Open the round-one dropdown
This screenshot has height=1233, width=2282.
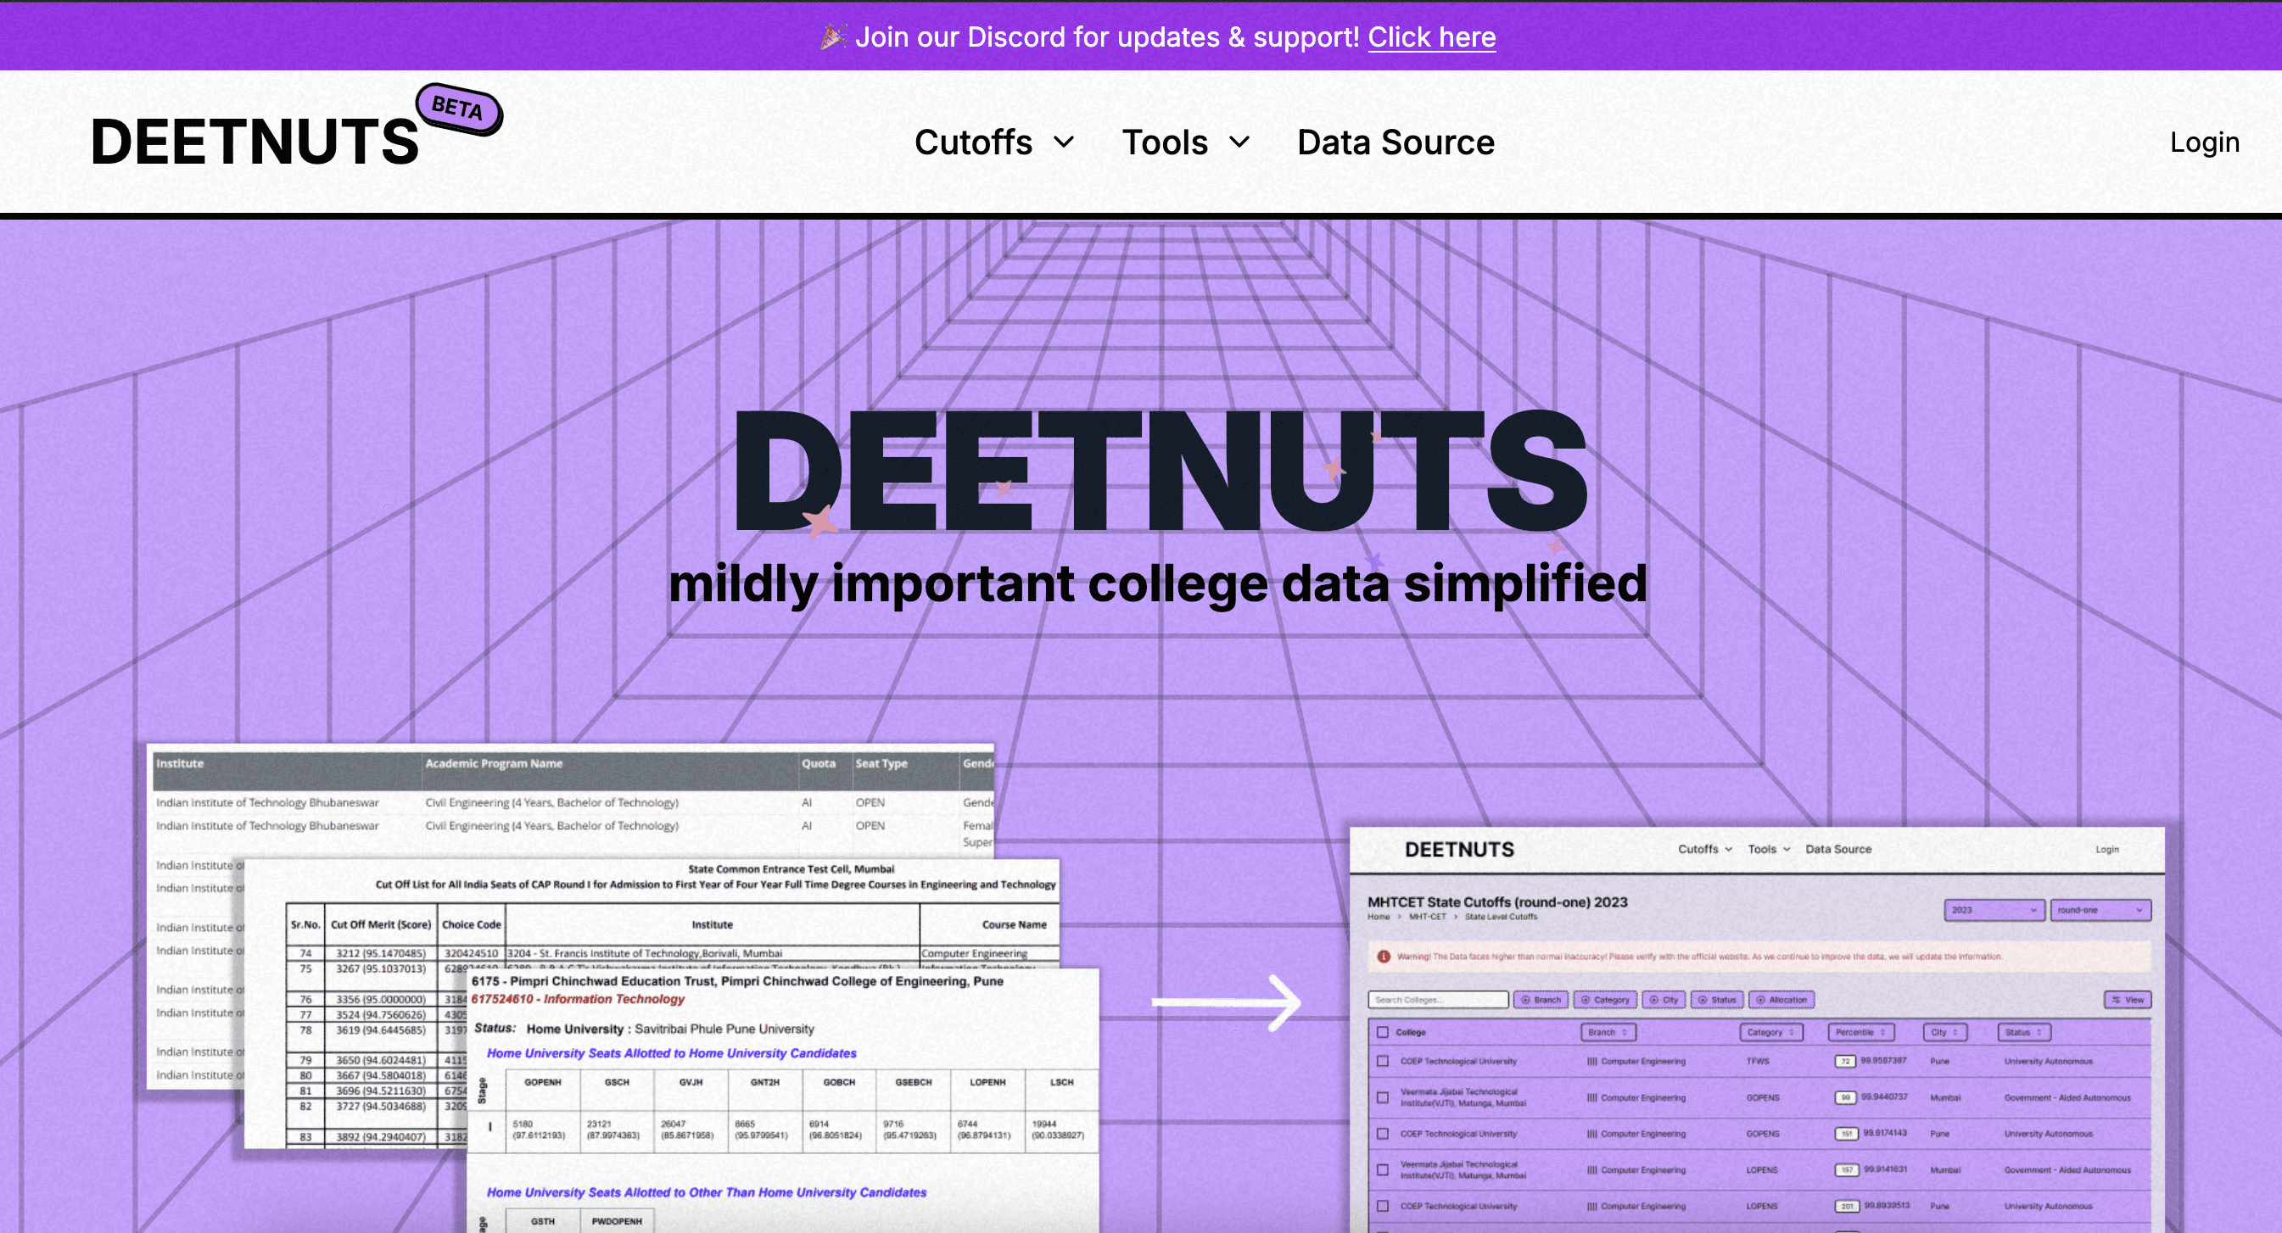pos(2100,910)
